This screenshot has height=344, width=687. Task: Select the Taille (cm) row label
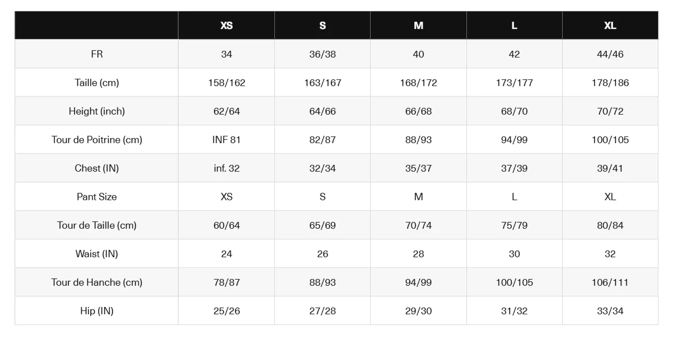point(97,83)
